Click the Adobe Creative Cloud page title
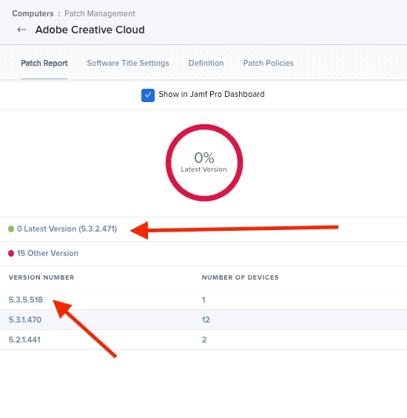The width and height of the screenshot is (407, 418). coord(90,30)
